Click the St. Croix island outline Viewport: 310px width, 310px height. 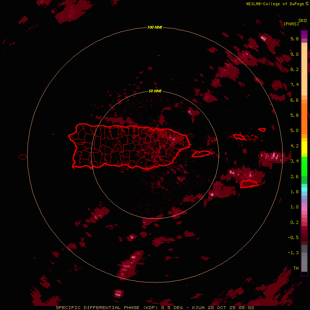250,184
